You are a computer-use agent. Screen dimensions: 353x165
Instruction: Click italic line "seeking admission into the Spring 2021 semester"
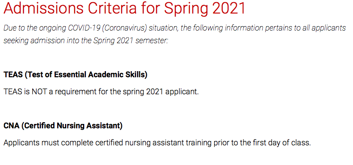tap(86, 41)
